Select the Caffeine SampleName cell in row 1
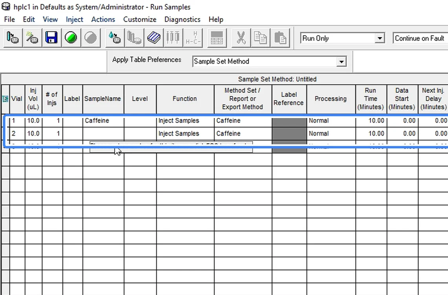Viewport: 448px width, 295px height. pyautogui.click(x=103, y=121)
